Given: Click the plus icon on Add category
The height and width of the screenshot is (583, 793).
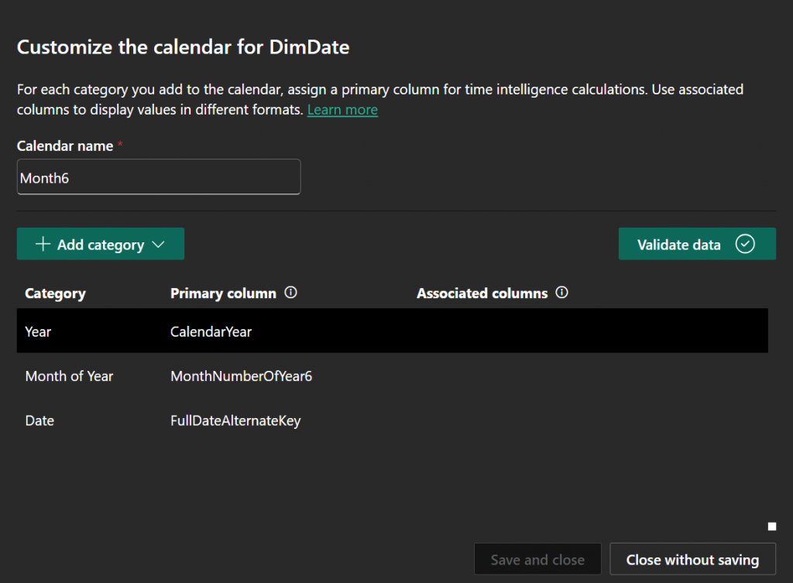Looking at the screenshot, I should [x=43, y=245].
